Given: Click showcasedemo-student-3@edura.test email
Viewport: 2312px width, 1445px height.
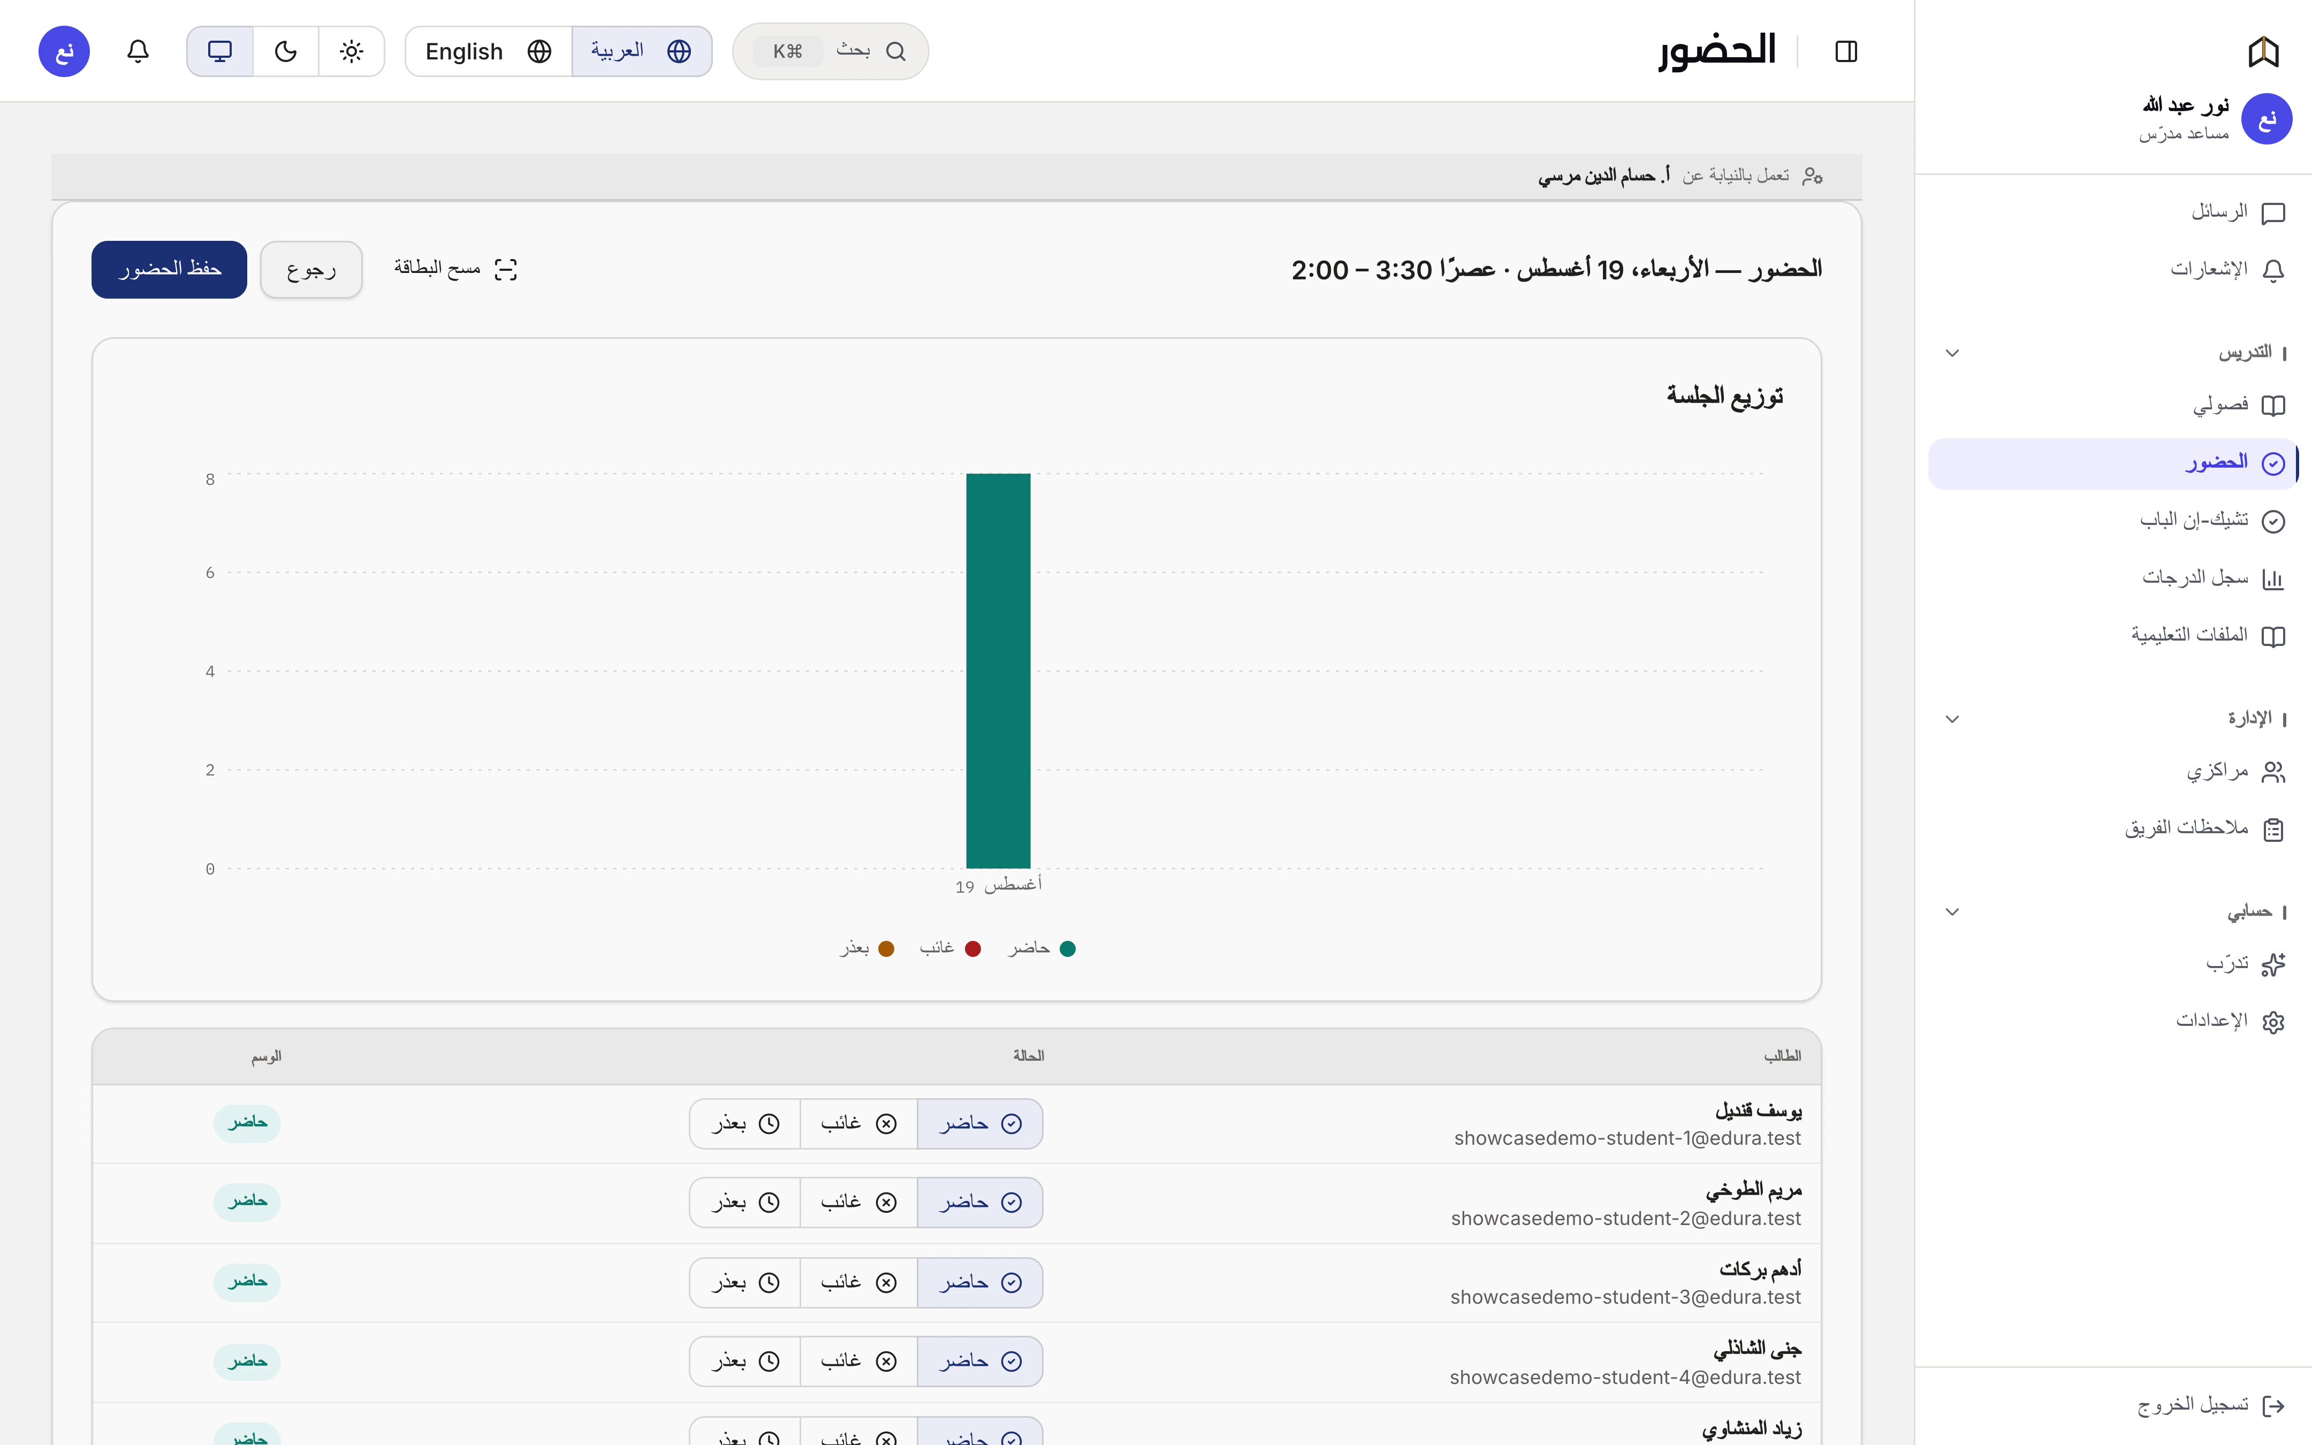Looking at the screenshot, I should (1625, 1298).
